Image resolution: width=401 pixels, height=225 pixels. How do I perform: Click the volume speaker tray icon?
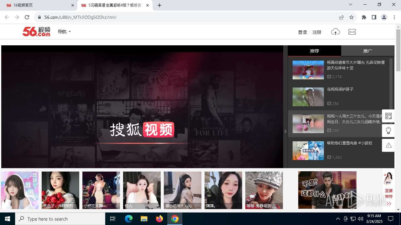pyautogui.click(x=361, y=219)
